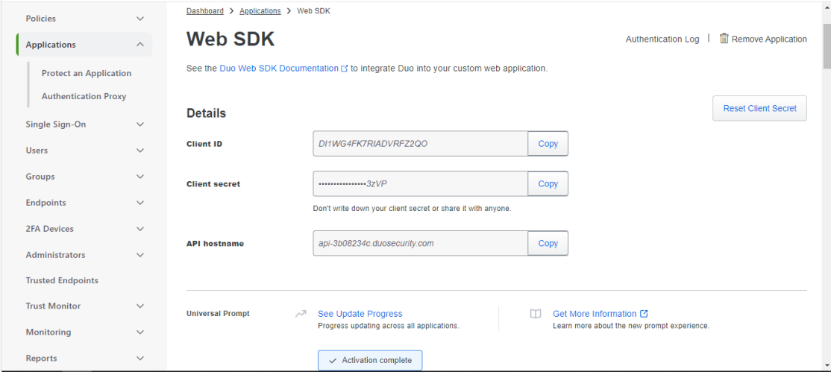Expand the Policies chevron
This screenshot has height=372, width=831.
click(140, 19)
